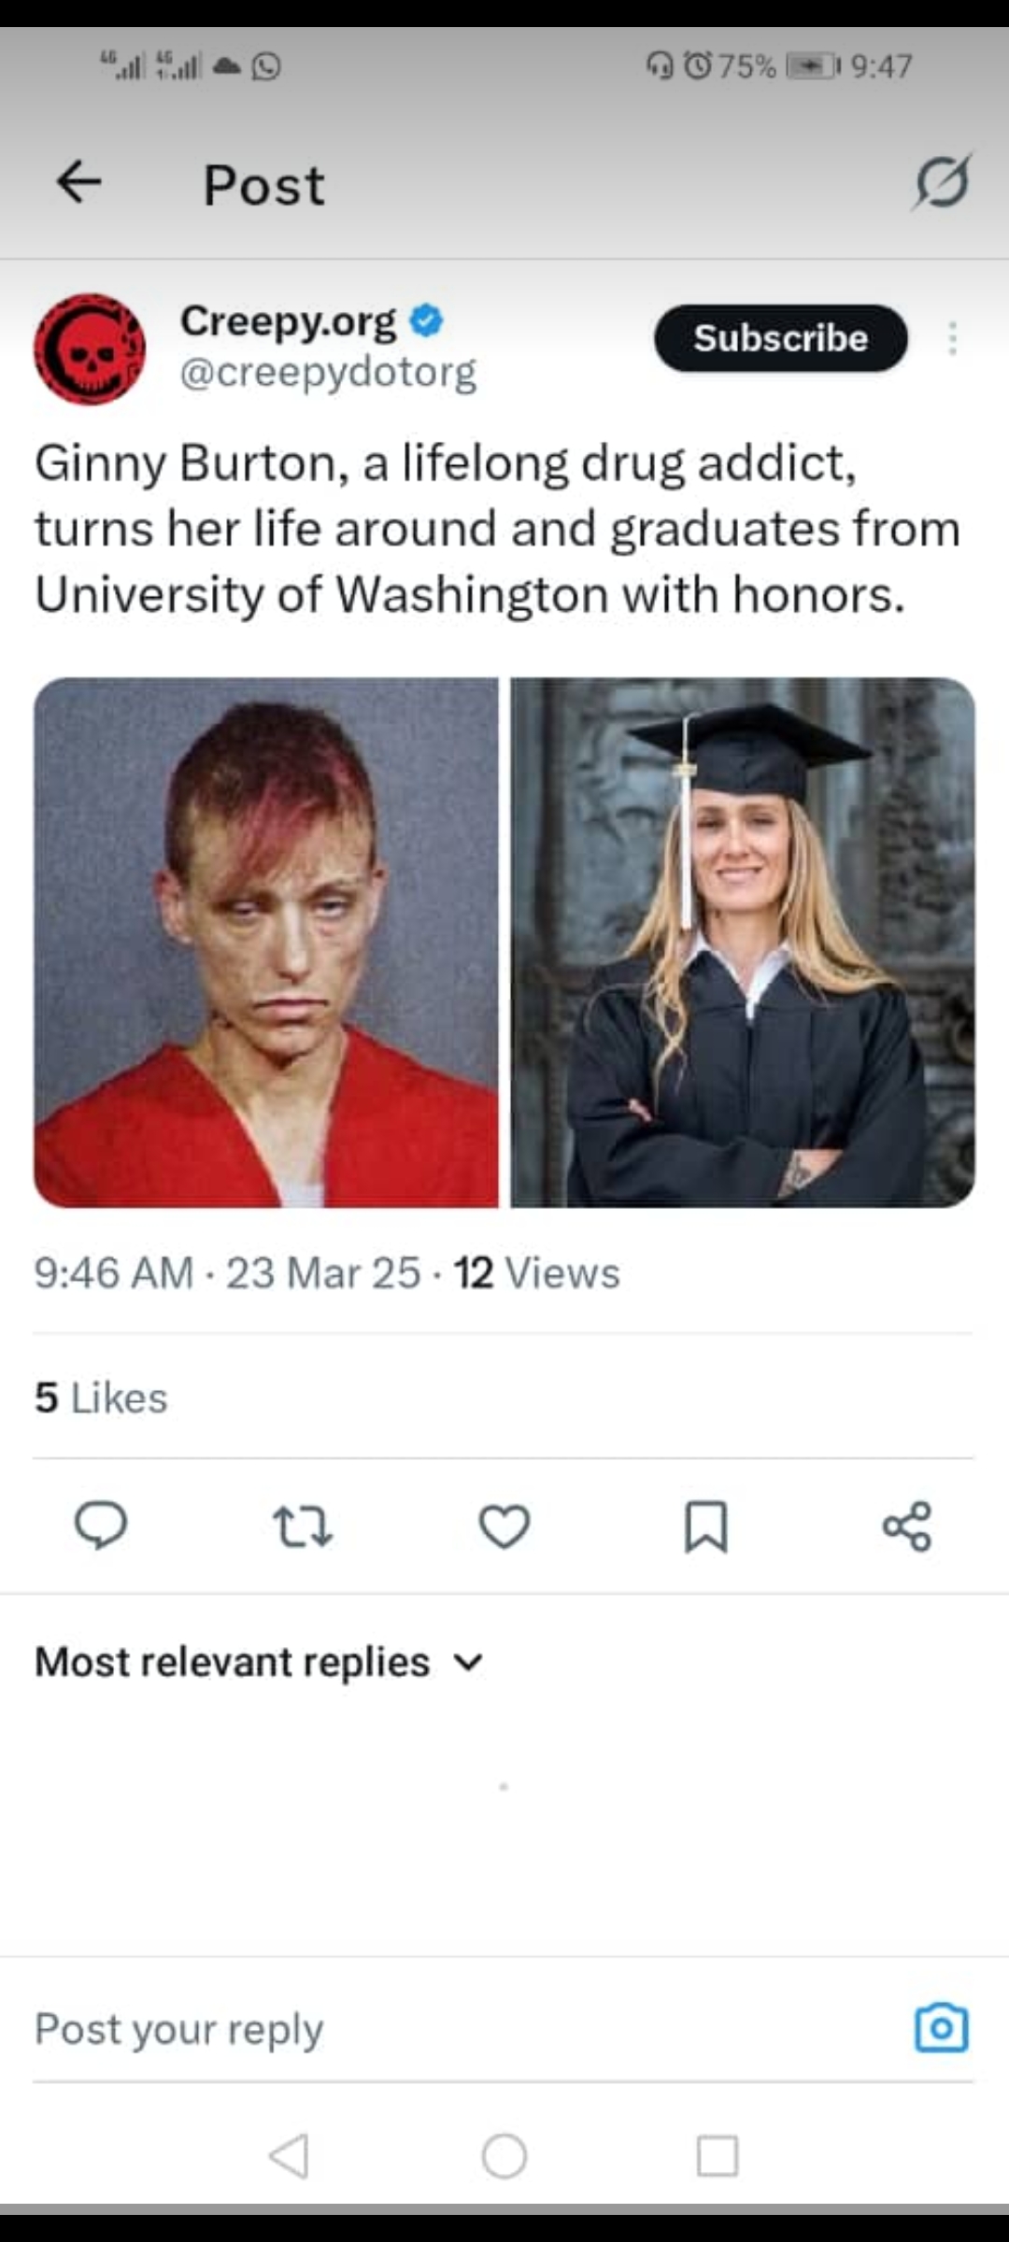Like the post with heart icon
This screenshot has width=1009, height=2242.
point(504,1526)
